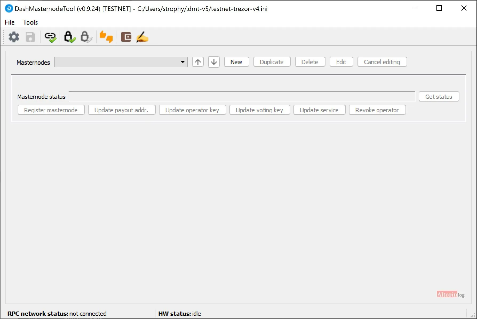
Task: Open the Tools menu
Action: [30, 22]
